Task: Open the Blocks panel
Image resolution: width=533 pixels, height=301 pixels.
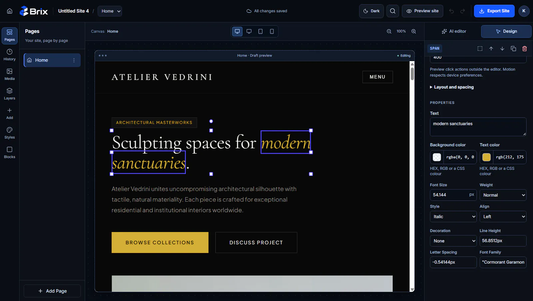Action: tap(10, 153)
